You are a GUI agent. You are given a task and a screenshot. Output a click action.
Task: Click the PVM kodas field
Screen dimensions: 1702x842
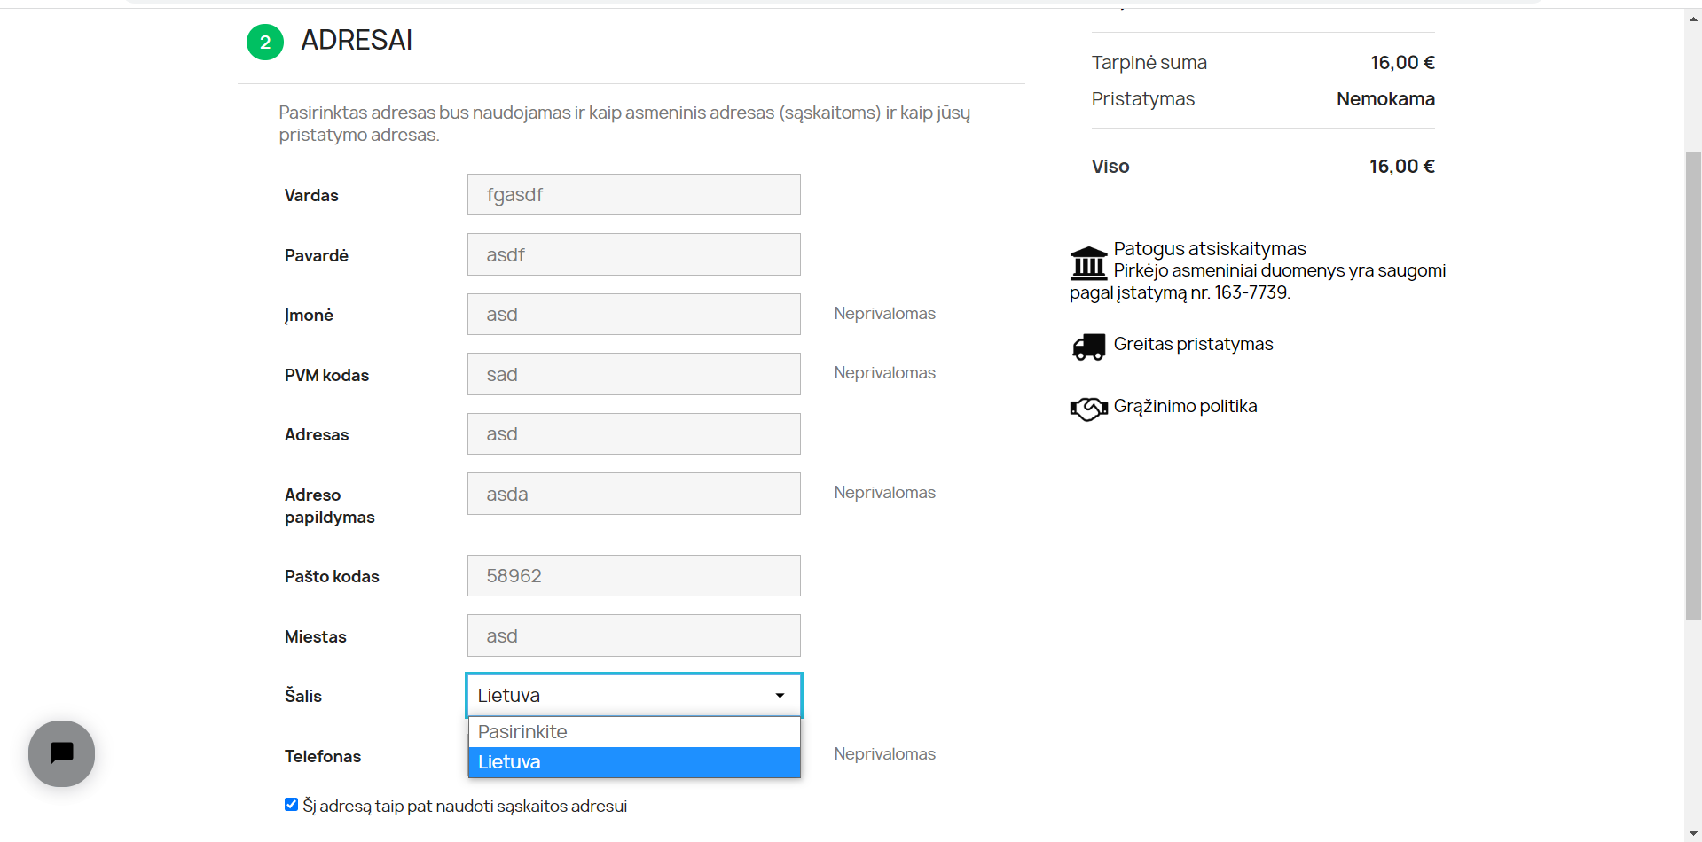[634, 374]
